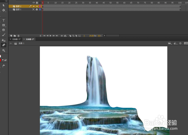The image size is (188, 135).
Task: Toggle the Onion Skin icon
Action: [x=70, y=36]
